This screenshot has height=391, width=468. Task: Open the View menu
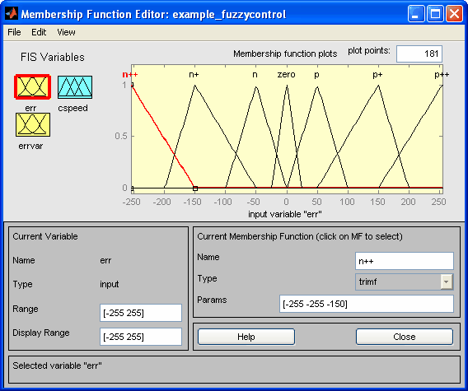pos(66,32)
